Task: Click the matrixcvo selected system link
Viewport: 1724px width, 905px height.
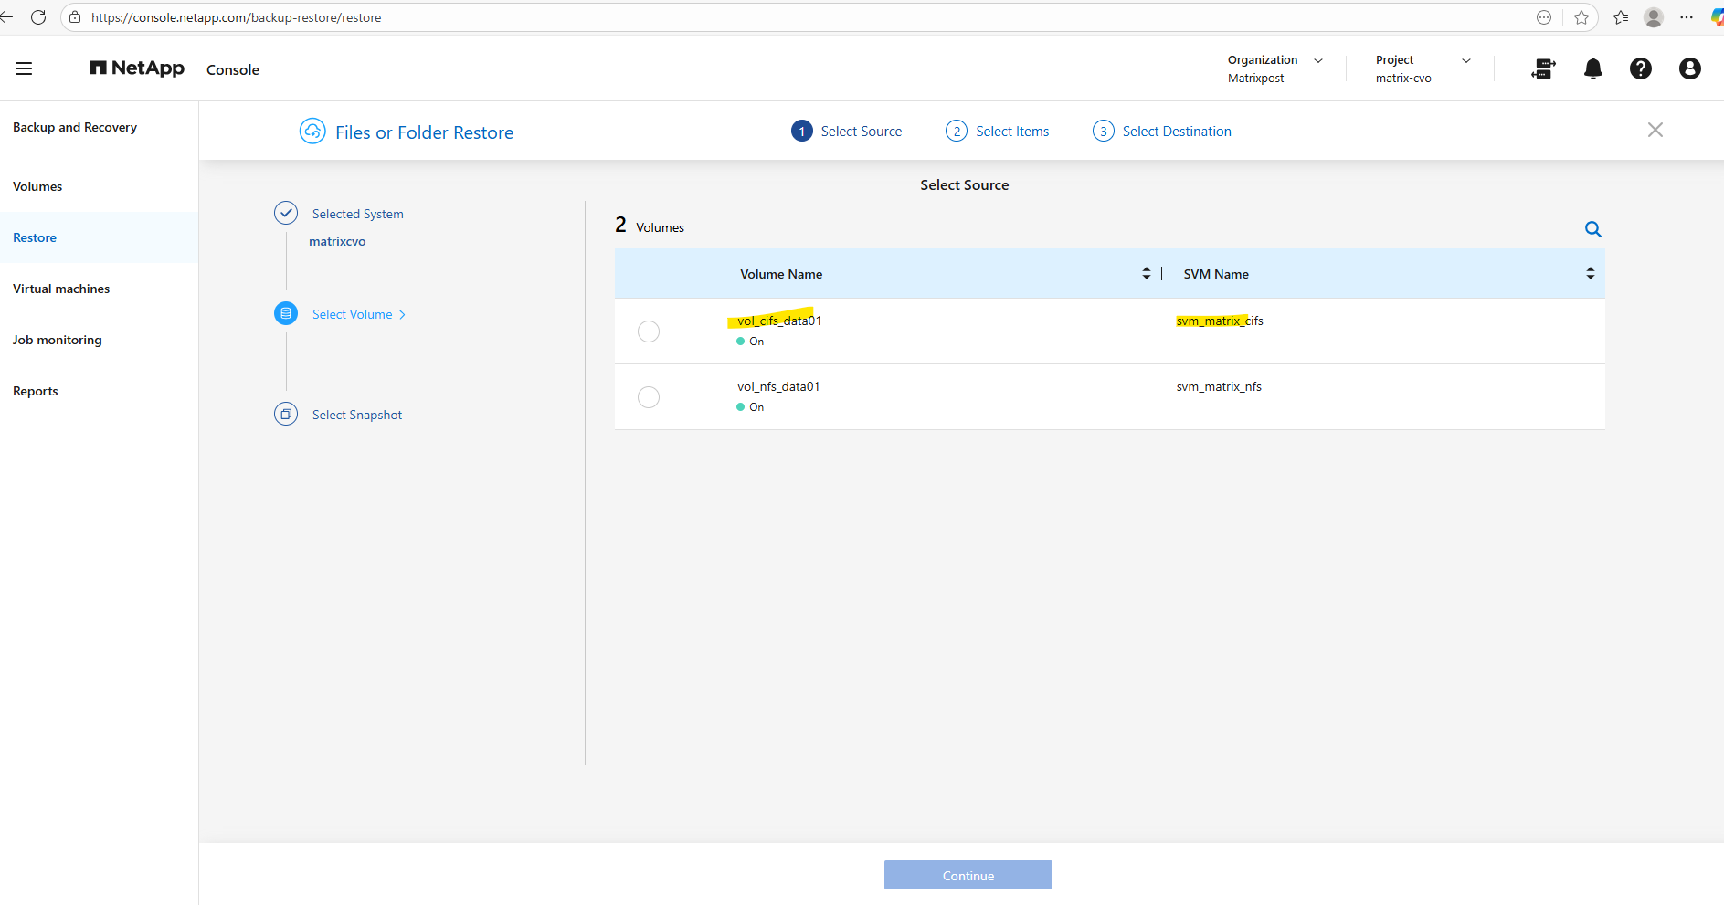Action: coord(337,241)
